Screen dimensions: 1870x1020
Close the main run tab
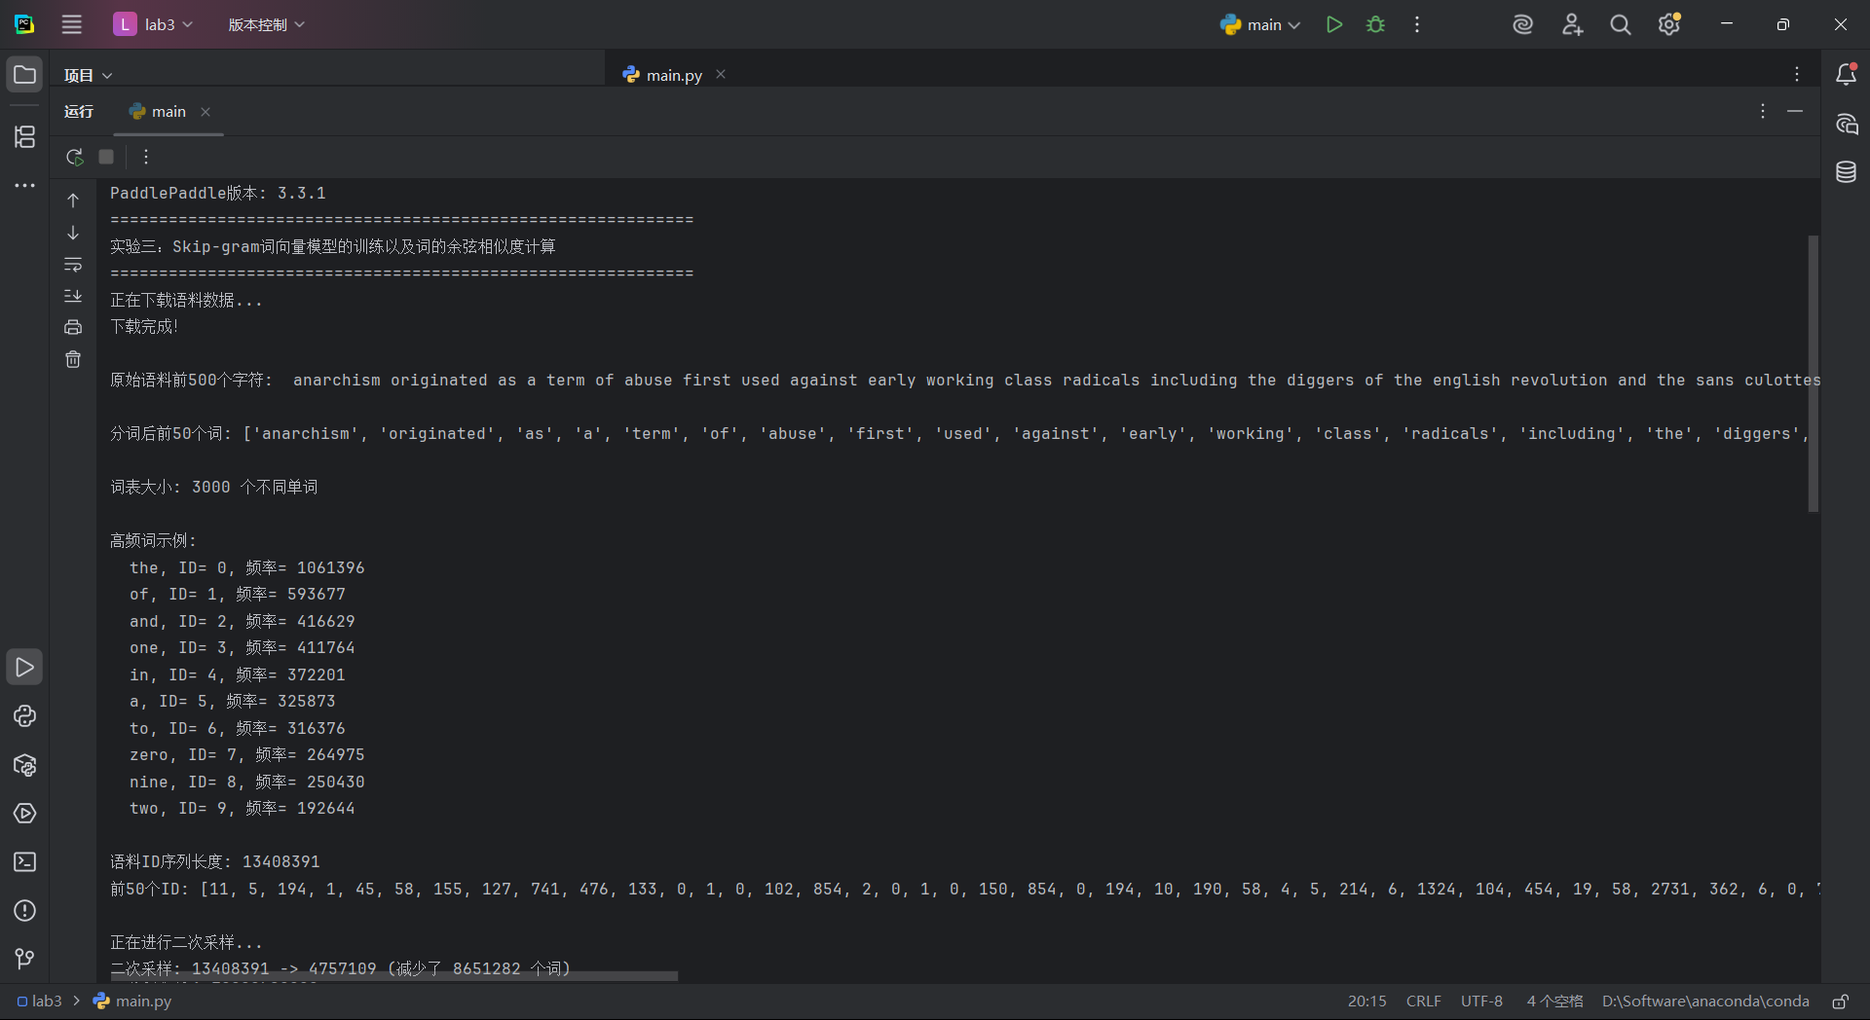[206, 112]
